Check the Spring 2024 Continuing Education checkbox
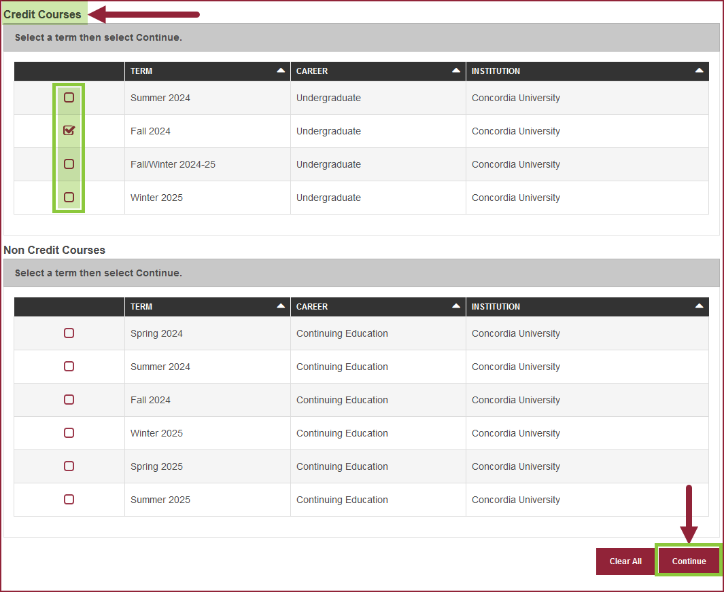724x592 pixels. point(69,333)
